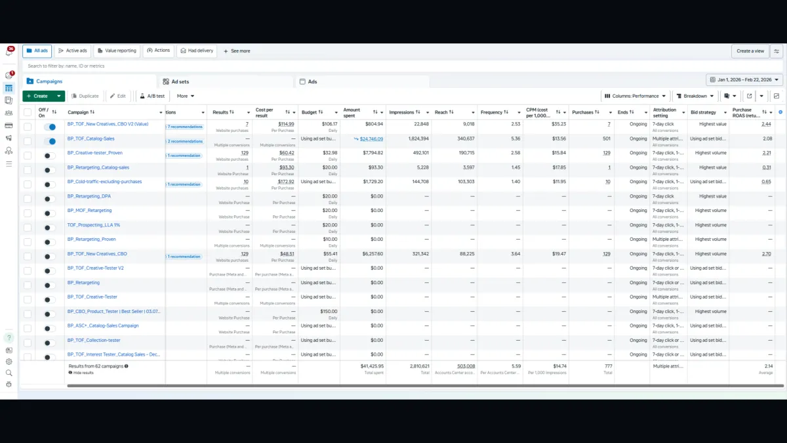This screenshot has height=443, width=787.
Task: Switch to the Ad sets tab
Action: tap(180, 82)
